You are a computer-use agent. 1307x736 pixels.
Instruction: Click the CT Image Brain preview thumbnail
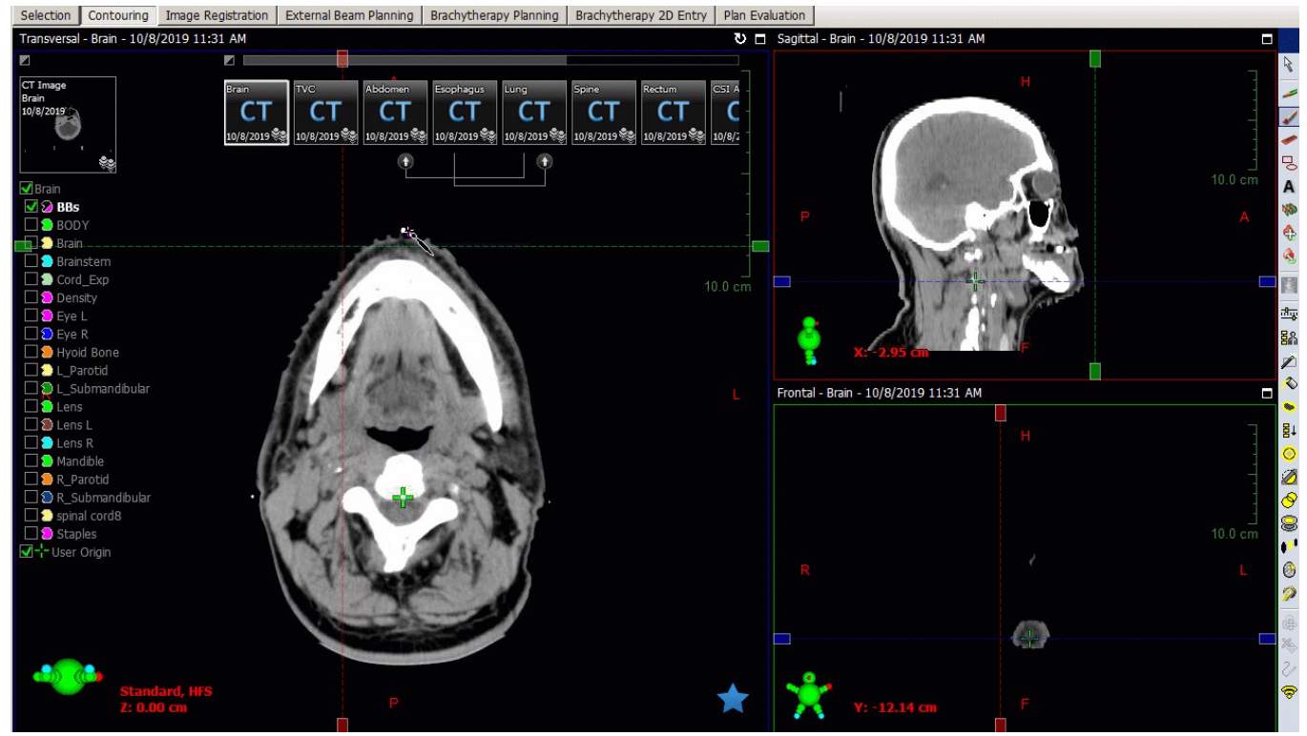pos(68,125)
